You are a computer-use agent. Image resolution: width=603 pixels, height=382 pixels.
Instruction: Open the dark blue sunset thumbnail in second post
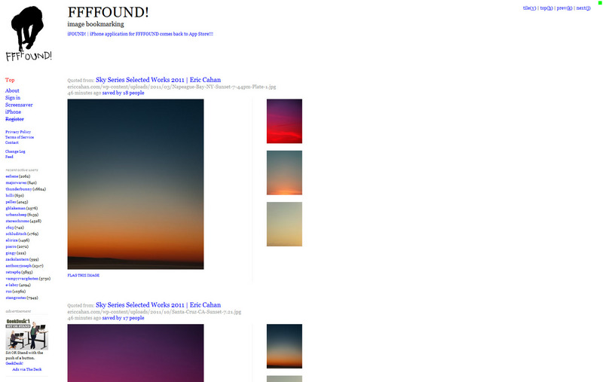(x=284, y=346)
